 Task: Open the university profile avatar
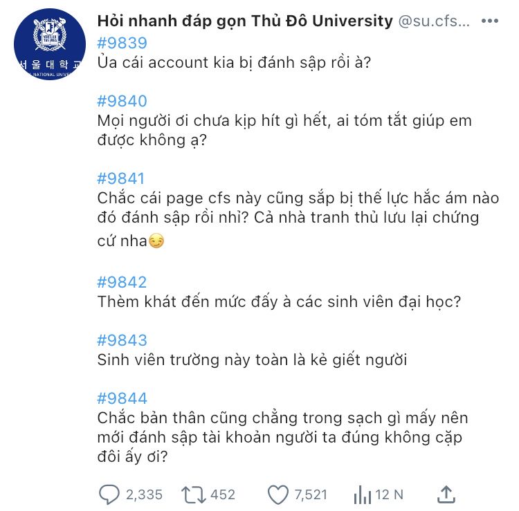[50, 44]
